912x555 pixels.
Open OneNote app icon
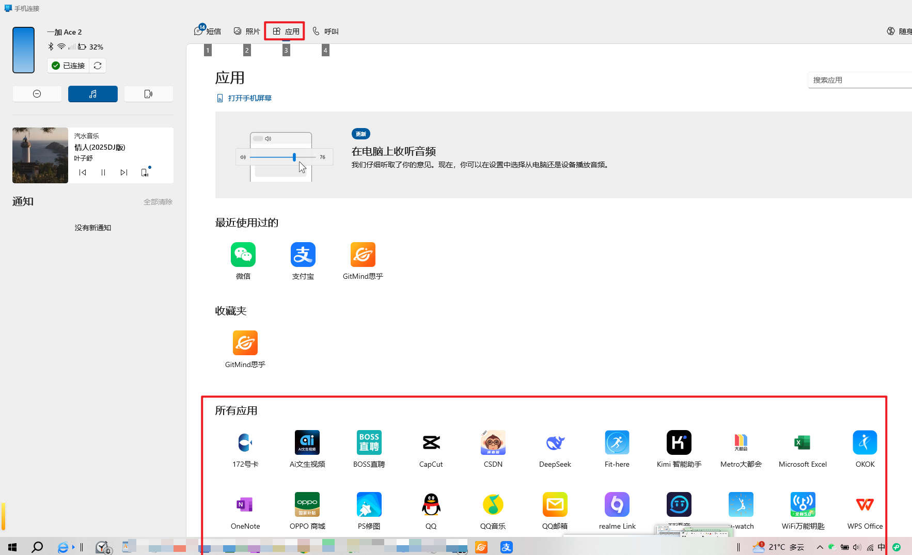click(245, 504)
